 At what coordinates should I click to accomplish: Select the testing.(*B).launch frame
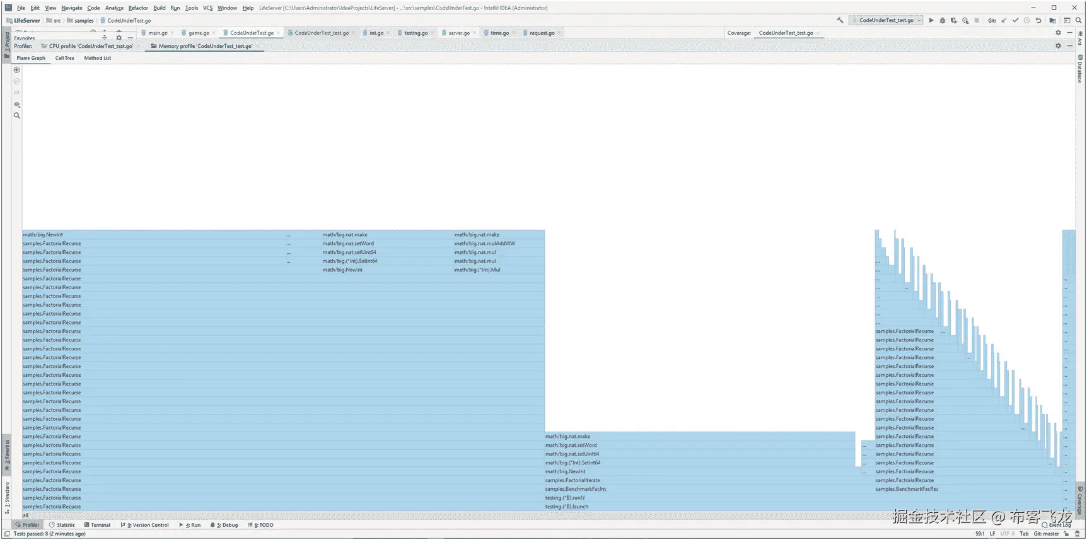coord(803,507)
